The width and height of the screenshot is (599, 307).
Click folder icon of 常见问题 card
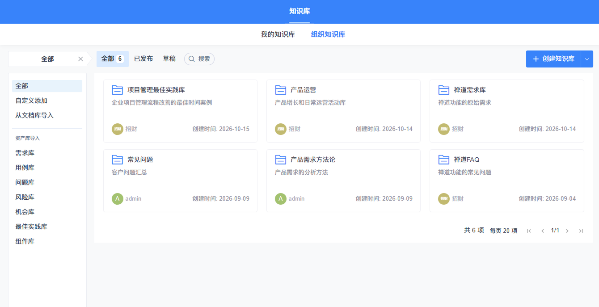[117, 160]
